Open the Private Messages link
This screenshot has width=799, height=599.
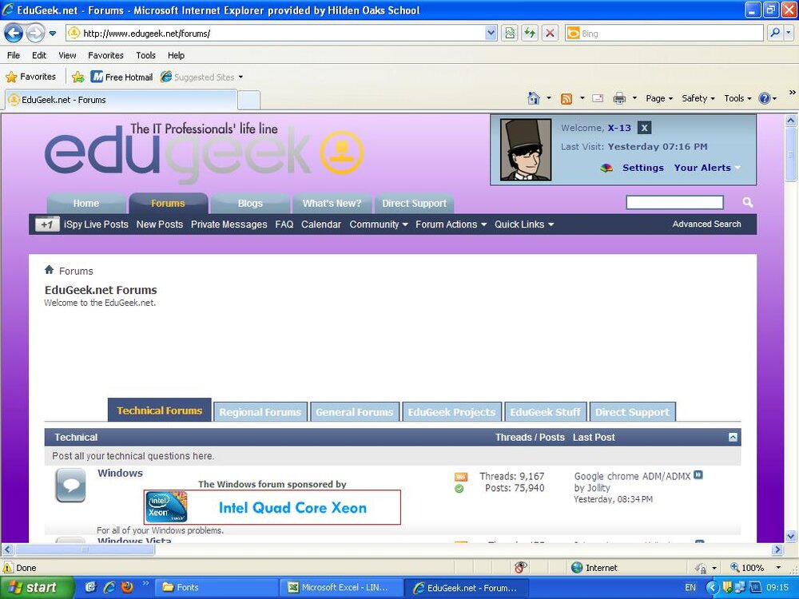pos(229,224)
